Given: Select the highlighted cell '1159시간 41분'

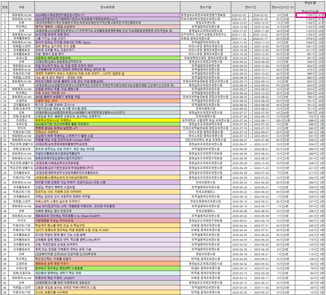Looking at the screenshot, I should (x=310, y=15).
